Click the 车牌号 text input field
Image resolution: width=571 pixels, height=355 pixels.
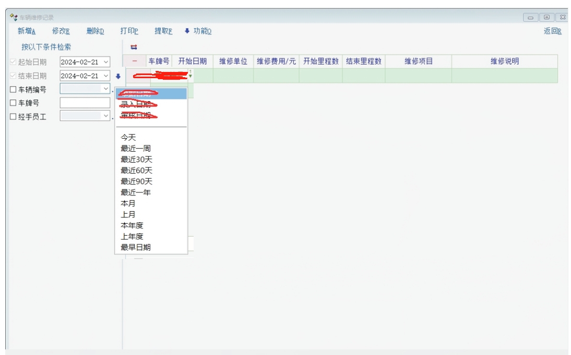click(85, 103)
